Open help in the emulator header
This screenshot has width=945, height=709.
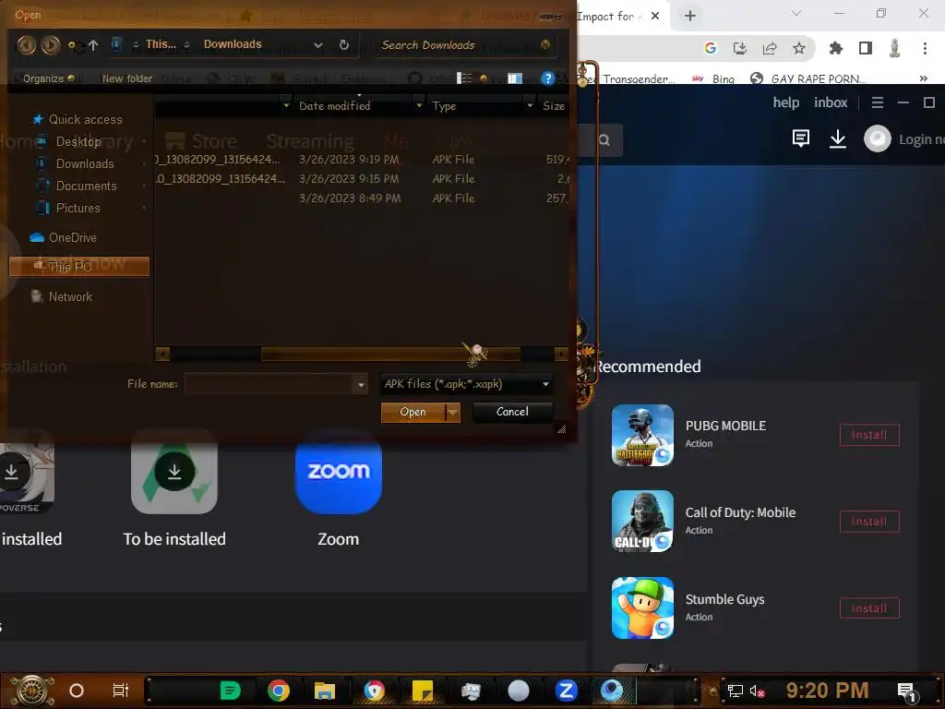(786, 103)
